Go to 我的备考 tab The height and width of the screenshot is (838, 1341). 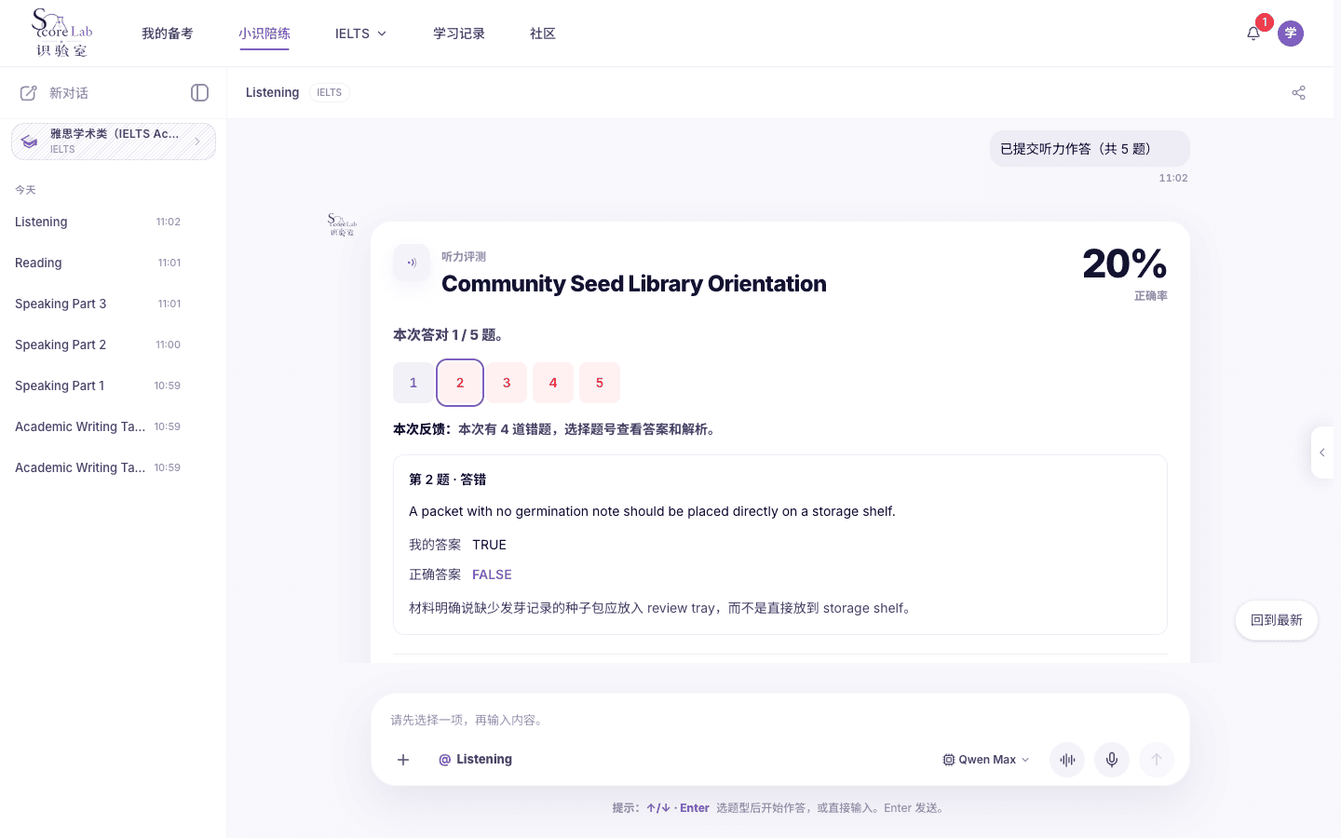[x=168, y=34]
